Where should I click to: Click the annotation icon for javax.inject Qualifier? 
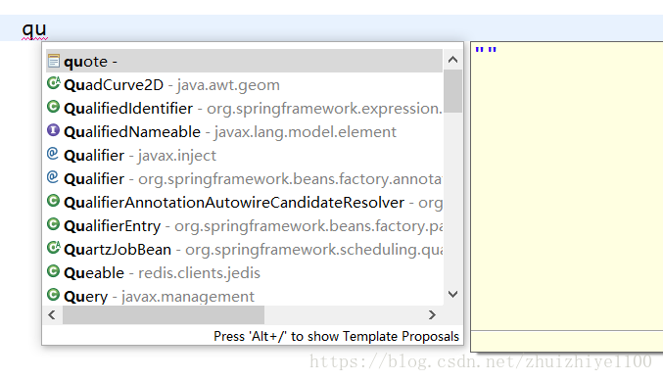(53, 154)
